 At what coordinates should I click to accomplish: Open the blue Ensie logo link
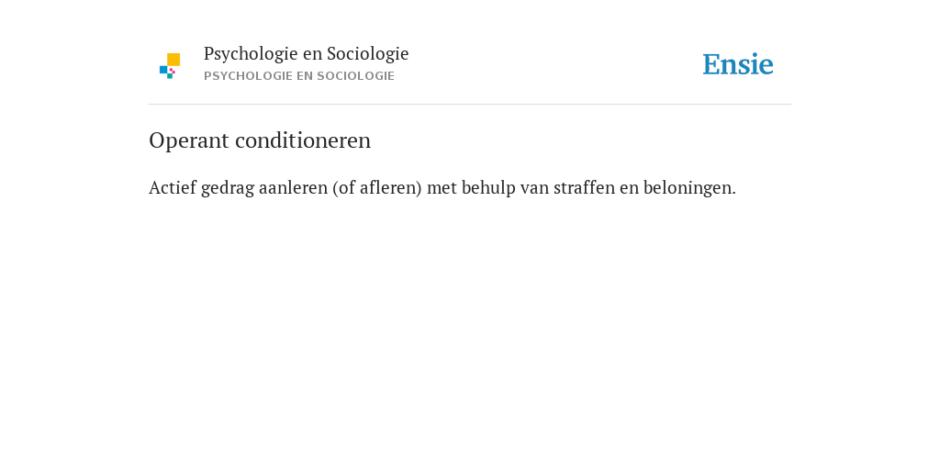pyautogui.click(x=738, y=64)
